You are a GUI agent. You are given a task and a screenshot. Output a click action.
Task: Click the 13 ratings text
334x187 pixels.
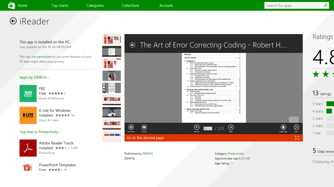coord(322,93)
